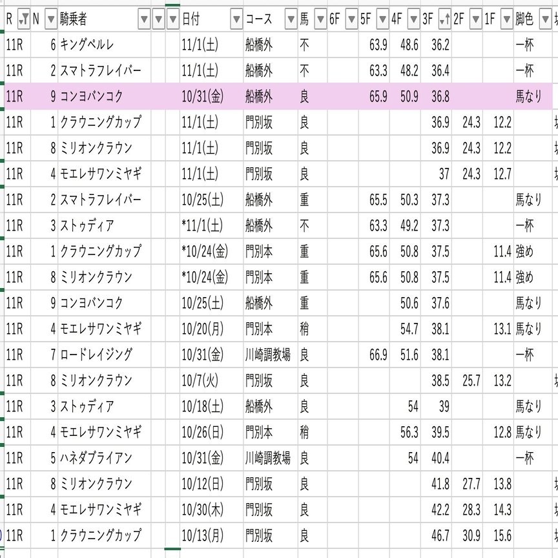Open the 1F column filter dropdown
The image size is (558, 558).
[506, 19]
